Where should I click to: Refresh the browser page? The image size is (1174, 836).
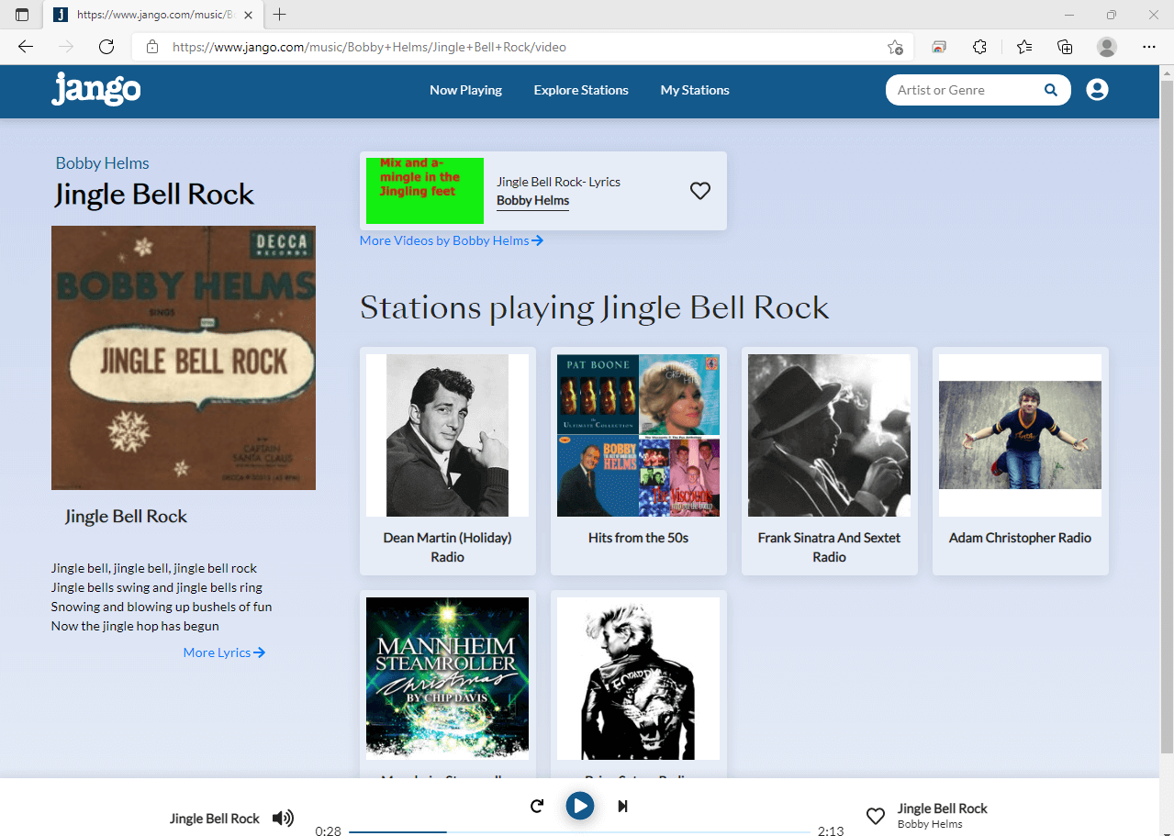tap(106, 47)
